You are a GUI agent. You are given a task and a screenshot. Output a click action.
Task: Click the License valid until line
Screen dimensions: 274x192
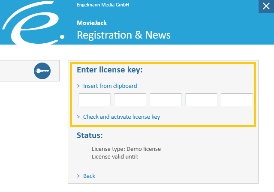click(117, 157)
